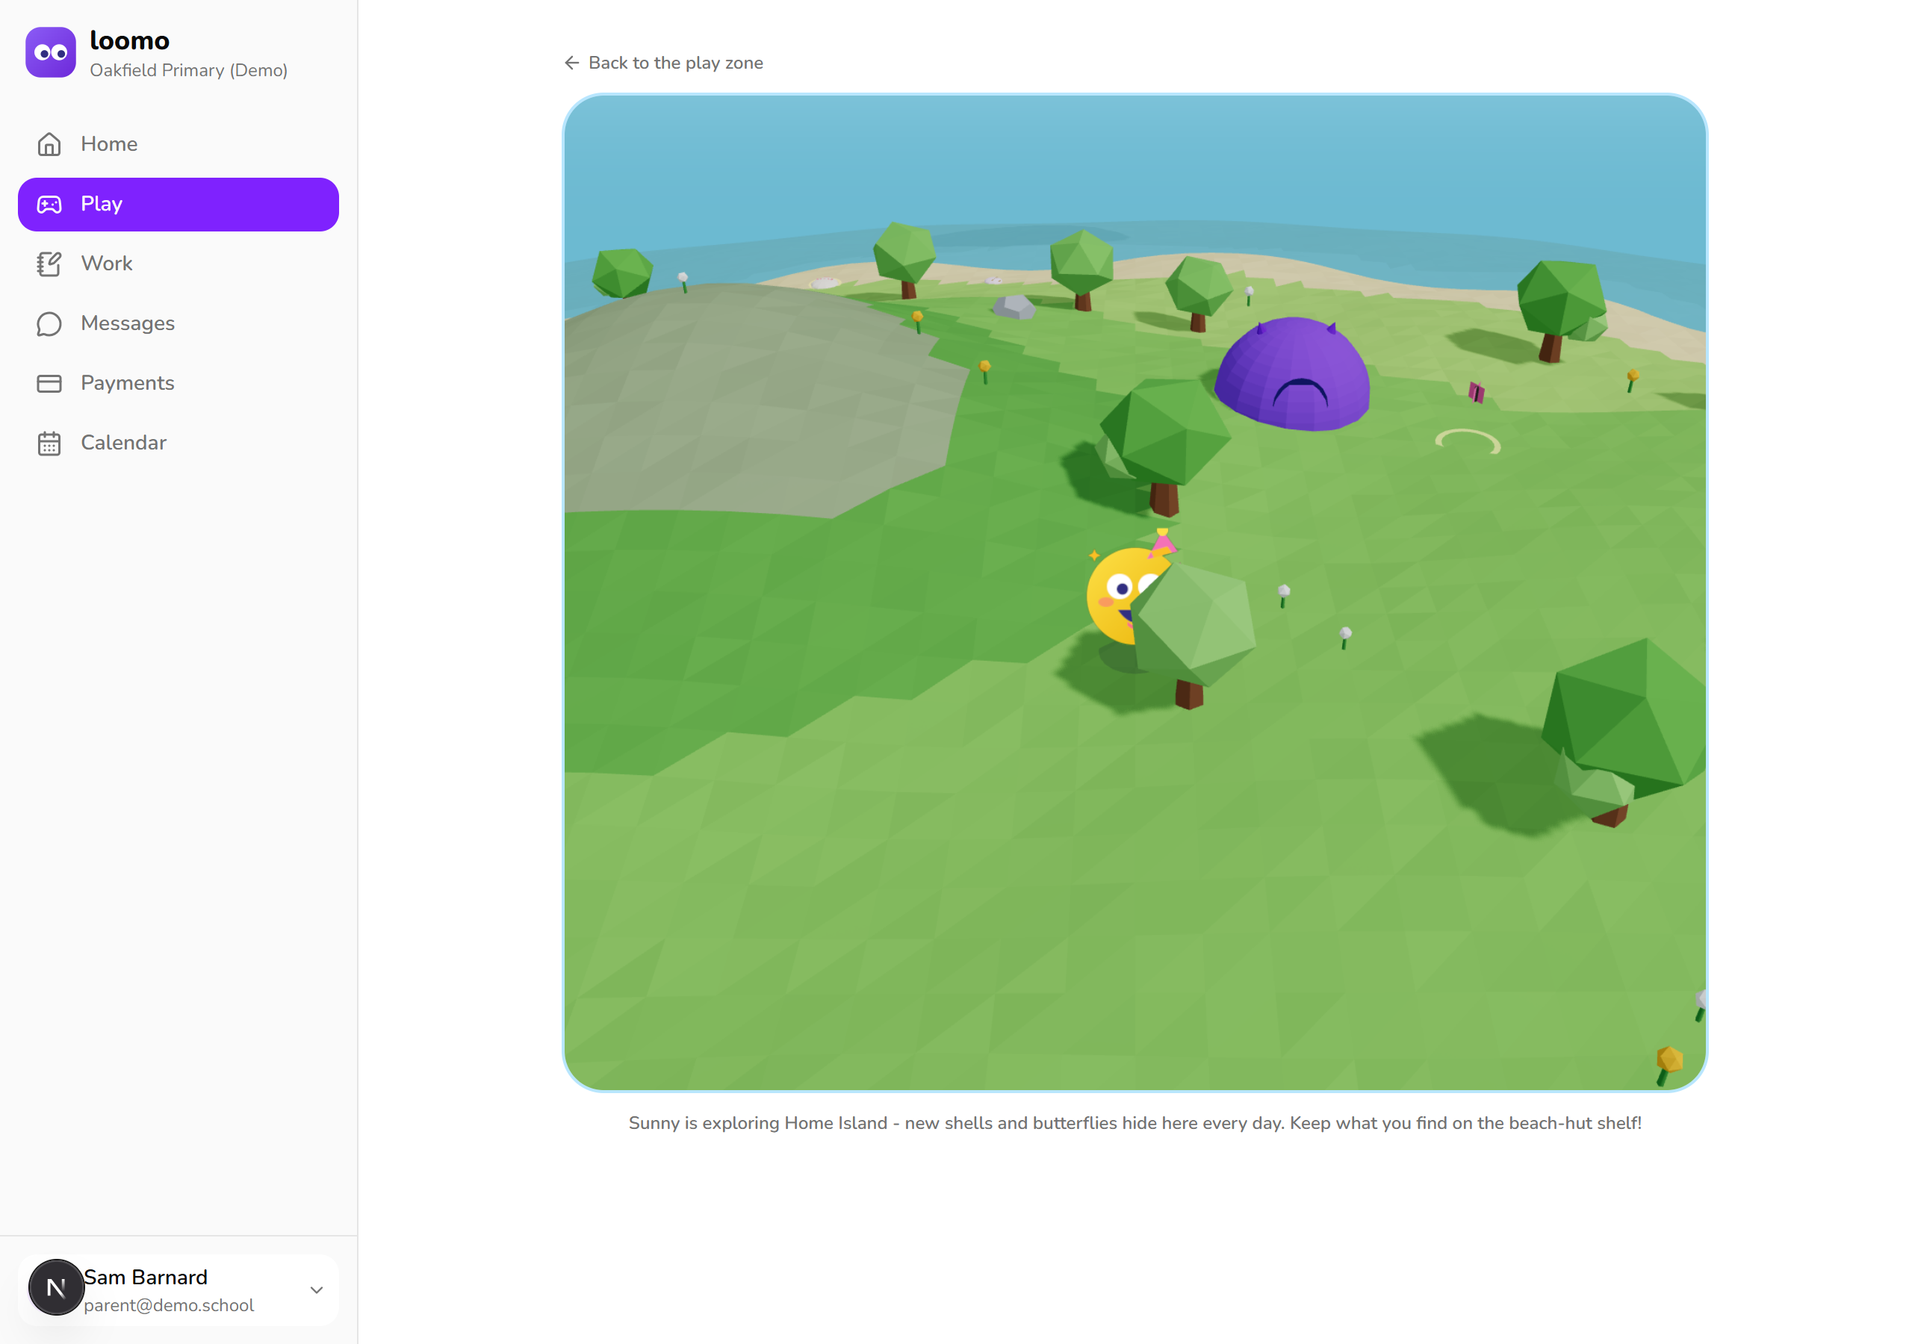Expand the Sam Barnard account menu chevron
The height and width of the screenshot is (1344, 1912).
(x=317, y=1290)
